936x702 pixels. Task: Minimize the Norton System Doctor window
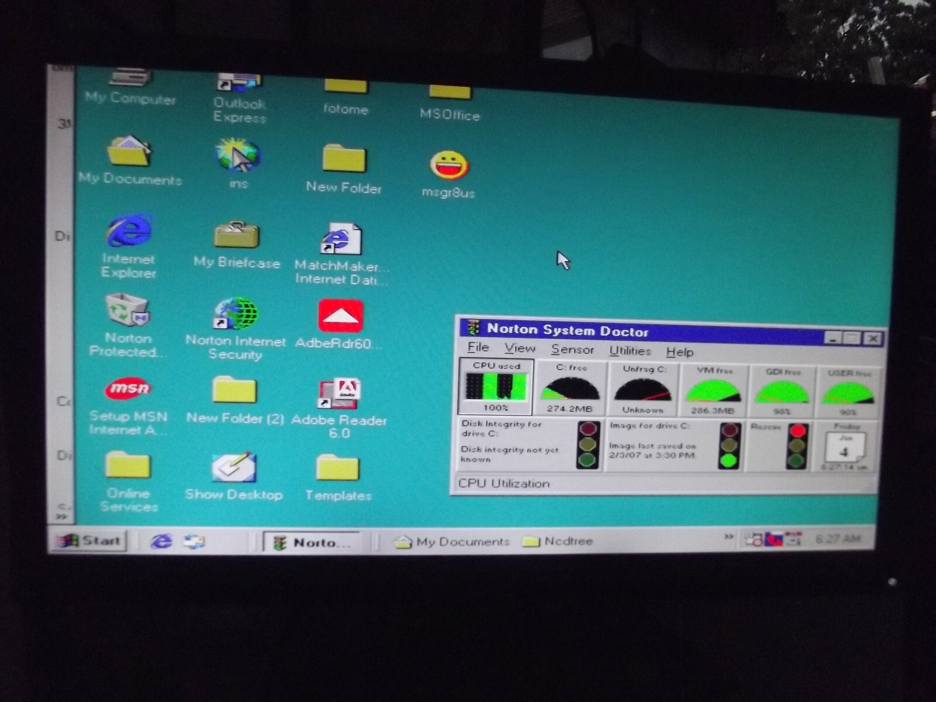[833, 338]
